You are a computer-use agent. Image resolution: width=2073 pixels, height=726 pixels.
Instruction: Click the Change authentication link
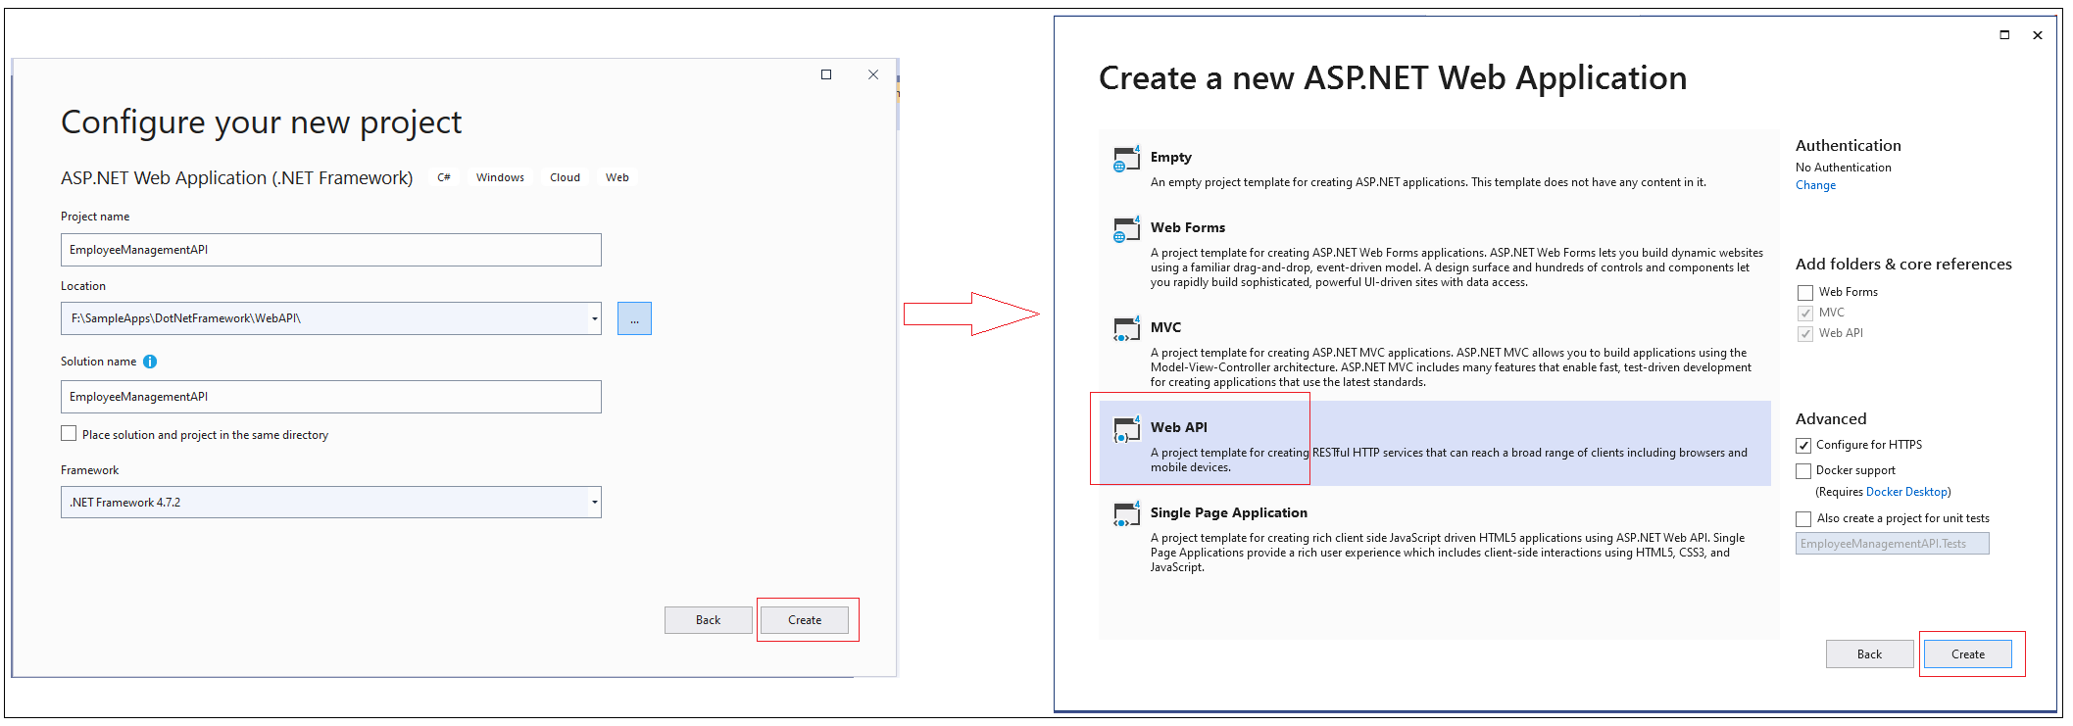click(1815, 185)
